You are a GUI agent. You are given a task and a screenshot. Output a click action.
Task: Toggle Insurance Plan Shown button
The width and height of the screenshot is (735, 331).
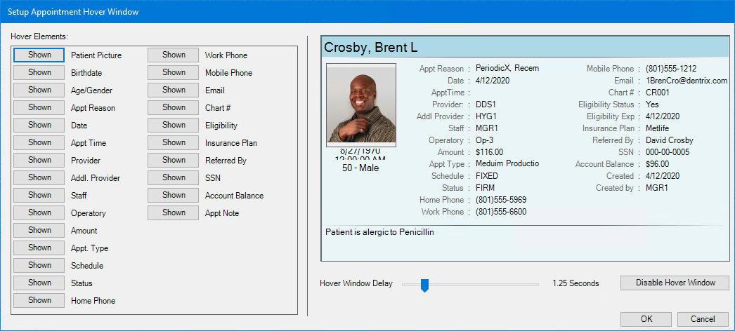pos(174,142)
